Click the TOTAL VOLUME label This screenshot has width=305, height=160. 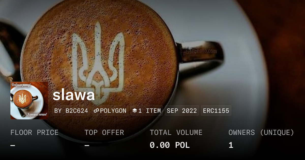point(176,133)
